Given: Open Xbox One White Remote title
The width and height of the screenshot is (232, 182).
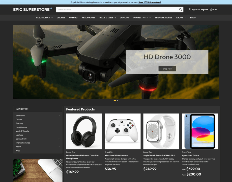Looking at the screenshot, I should click(x=116, y=155).
